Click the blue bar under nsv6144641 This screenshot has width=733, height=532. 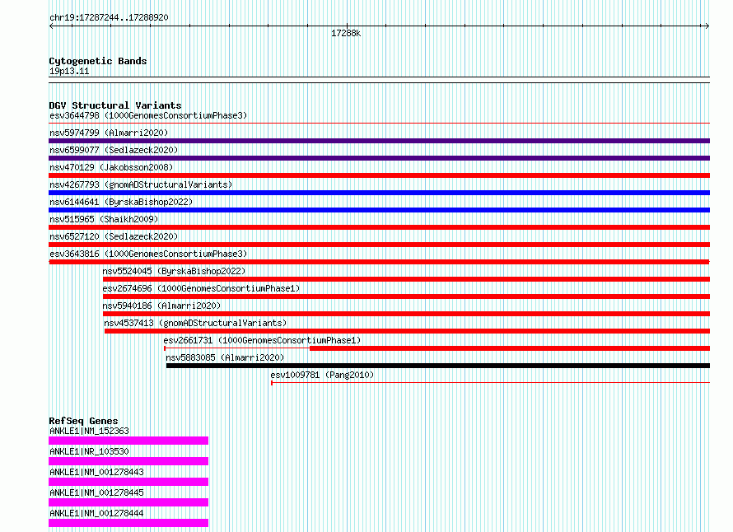click(x=379, y=210)
